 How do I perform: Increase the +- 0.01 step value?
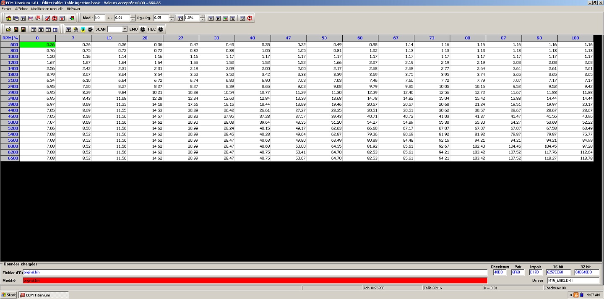click(133, 16)
